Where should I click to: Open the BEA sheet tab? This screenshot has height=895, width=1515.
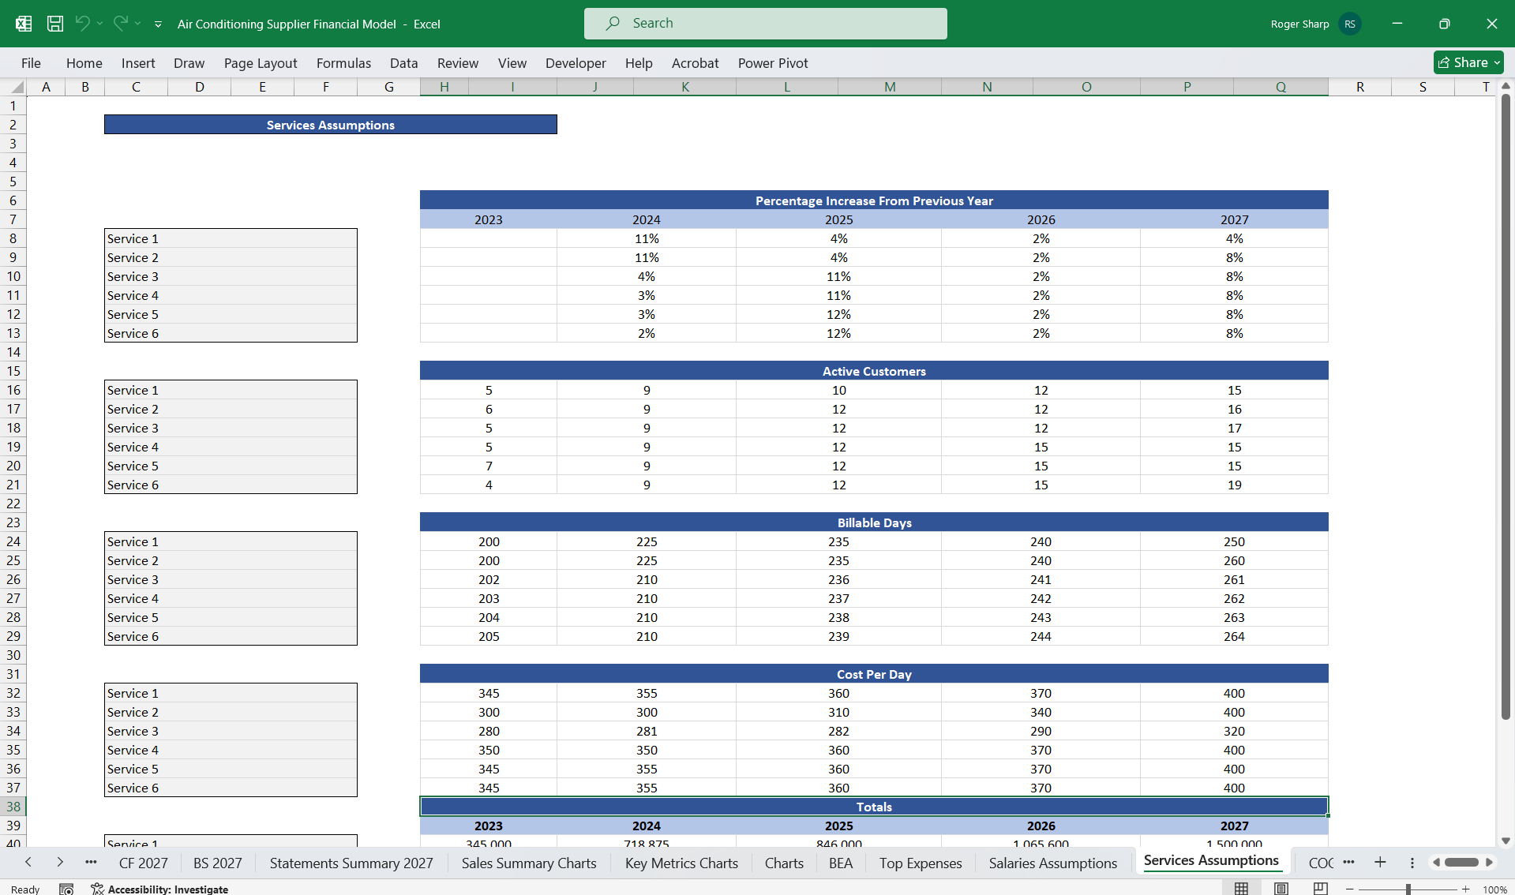pos(841,863)
